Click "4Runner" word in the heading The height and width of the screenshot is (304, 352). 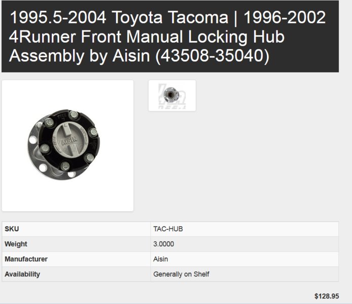pos(42,37)
